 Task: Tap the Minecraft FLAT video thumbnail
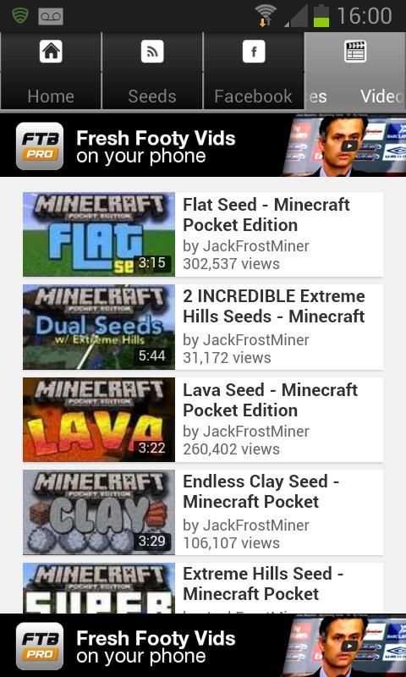99,234
